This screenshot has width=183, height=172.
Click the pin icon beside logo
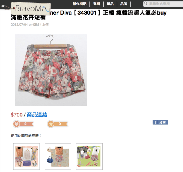[3, 6]
